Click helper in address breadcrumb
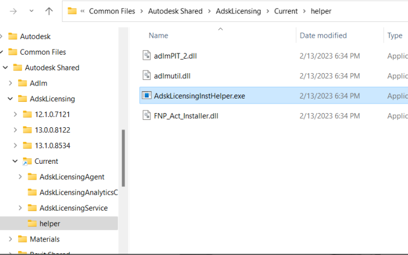Image resolution: width=408 pixels, height=255 pixels. pos(321,11)
